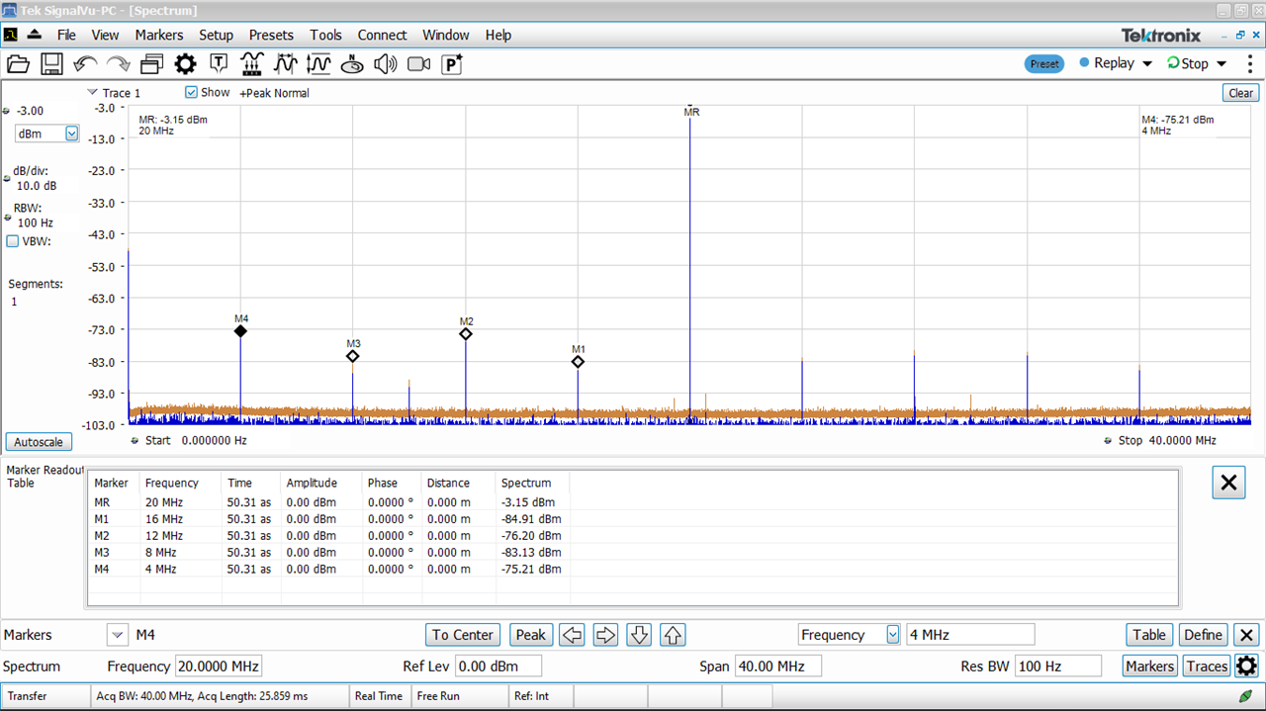Move marker right with the right arrow button

pos(606,635)
